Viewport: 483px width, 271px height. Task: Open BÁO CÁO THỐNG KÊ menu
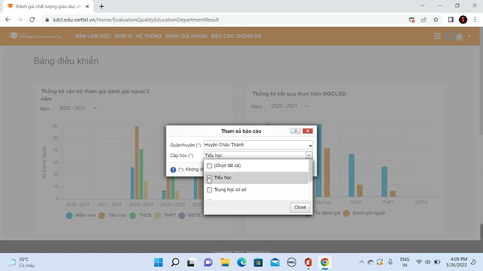[236, 36]
